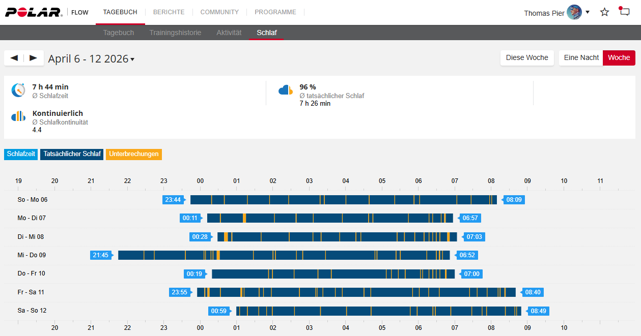The height and width of the screenshot is (336, 641).
Task: Switch to Eine Nacht view
Action: point(581,58)
